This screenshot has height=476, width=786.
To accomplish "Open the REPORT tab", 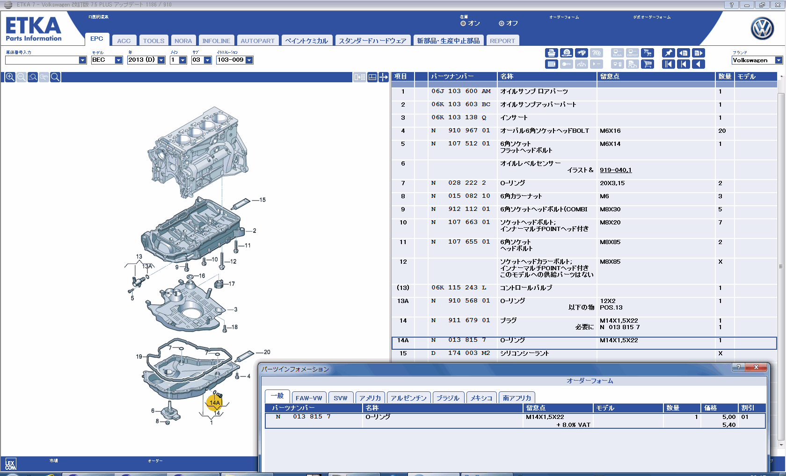I will pos(502,41).
